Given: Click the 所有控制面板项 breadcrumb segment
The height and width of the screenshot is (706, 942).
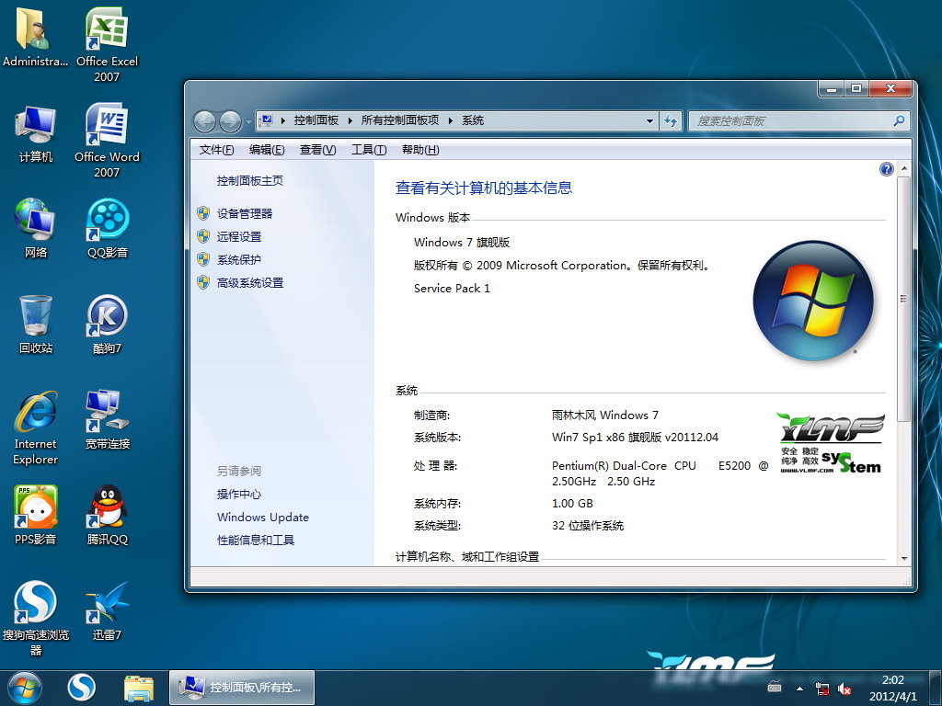Looking at the screenshot, I should [400, 120].
